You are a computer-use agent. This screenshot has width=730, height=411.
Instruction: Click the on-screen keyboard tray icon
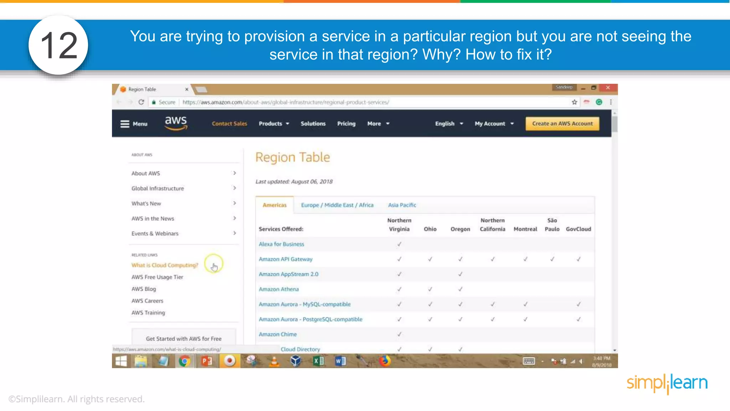[529, 361]
